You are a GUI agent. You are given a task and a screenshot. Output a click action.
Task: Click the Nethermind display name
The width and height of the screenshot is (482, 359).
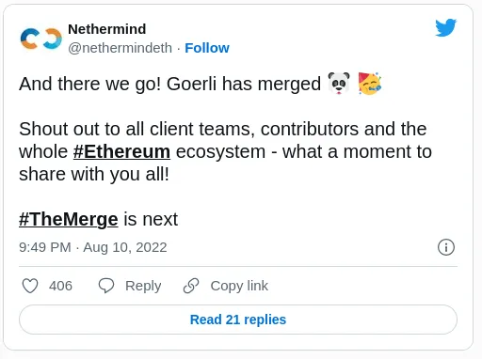107,29
